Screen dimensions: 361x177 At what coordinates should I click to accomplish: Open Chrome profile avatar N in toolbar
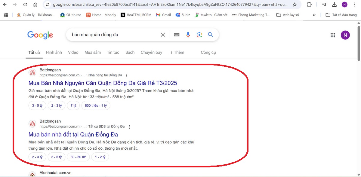[x=344, y=5]
